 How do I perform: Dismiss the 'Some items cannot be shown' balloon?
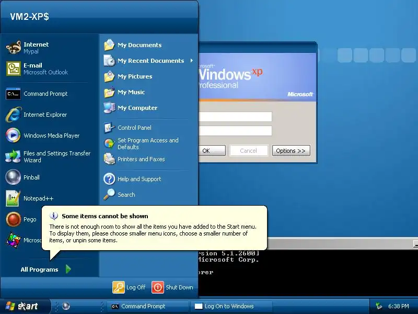coord(155,228)
